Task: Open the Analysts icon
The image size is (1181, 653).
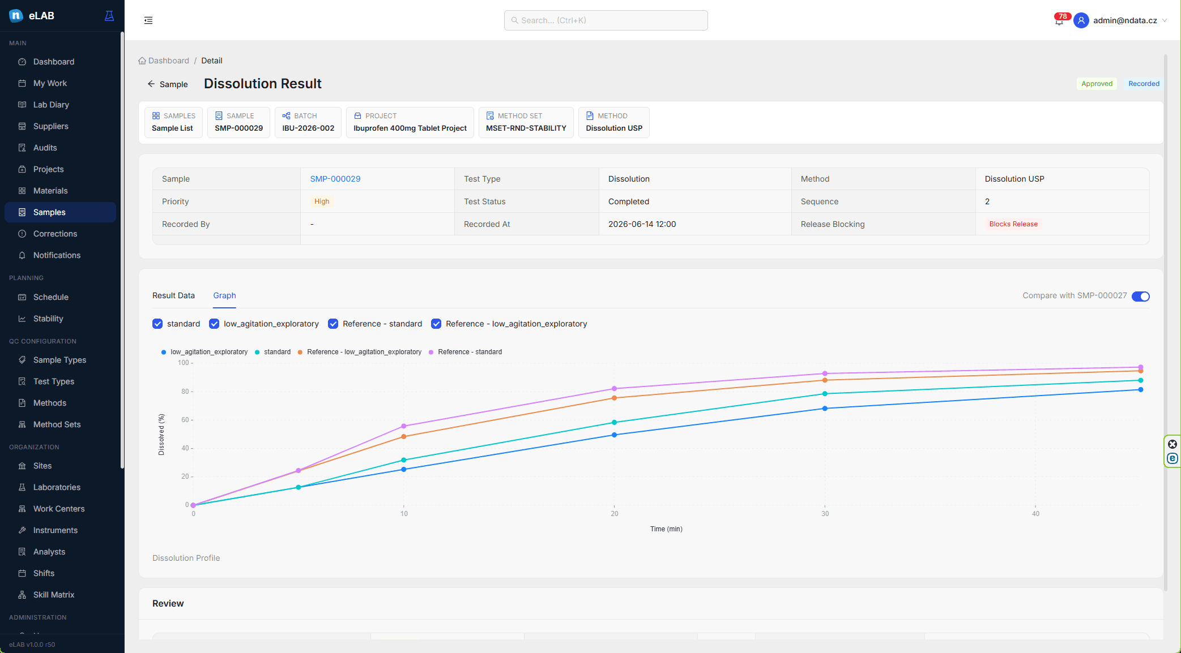Action: [22, 552]
